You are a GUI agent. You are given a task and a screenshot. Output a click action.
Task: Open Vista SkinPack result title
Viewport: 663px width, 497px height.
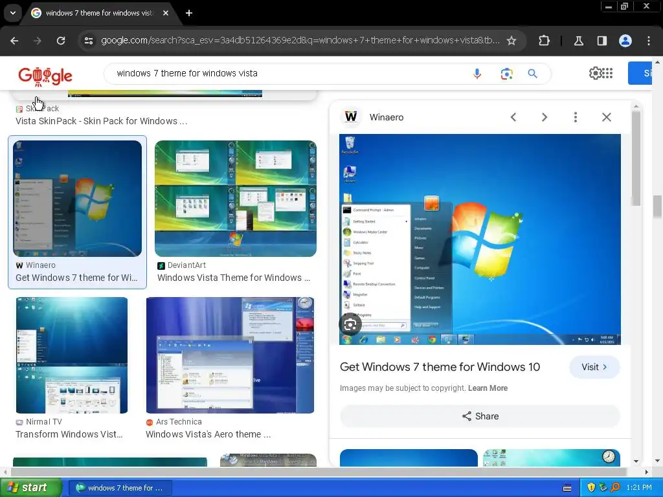(x=102, y=121)
